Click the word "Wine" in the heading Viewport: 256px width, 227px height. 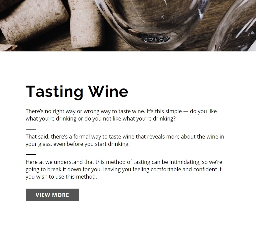click(x=108, y=91)
